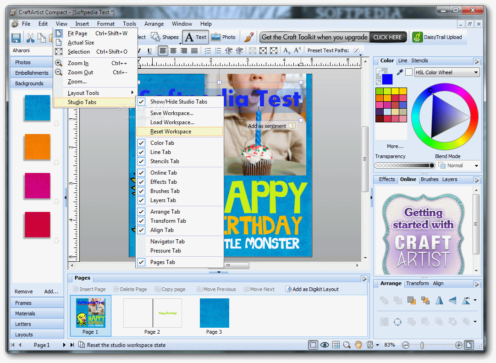Align text left
This screenshot has height=363, width=496.
click(163, 50)
